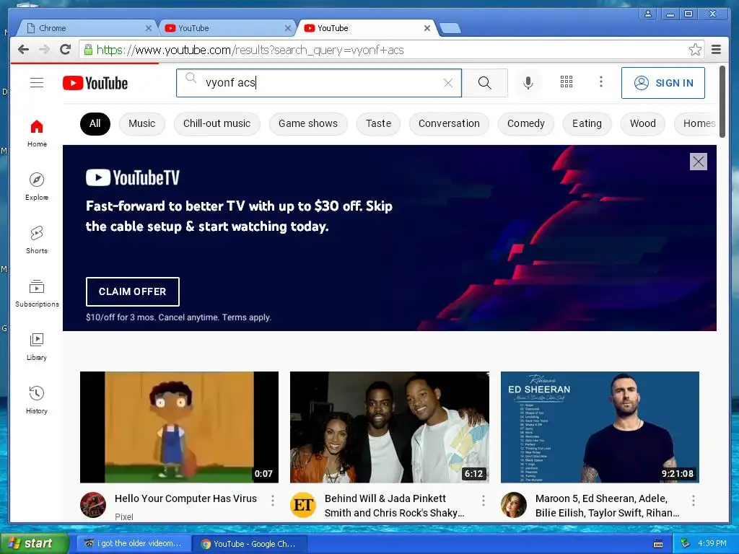Screen dimensions: 739x554
Task: Click the YouTube logo
Action: (95, 83)
